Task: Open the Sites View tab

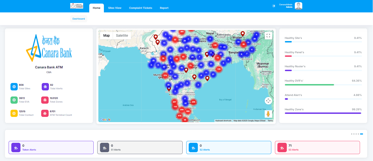Action: click(x=115, y=8)
